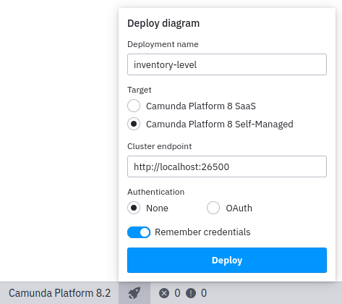Click the Cluster endpoint label
Viewport: 342px width, 304px height.
pyautogui.click(x=160, y=146)
